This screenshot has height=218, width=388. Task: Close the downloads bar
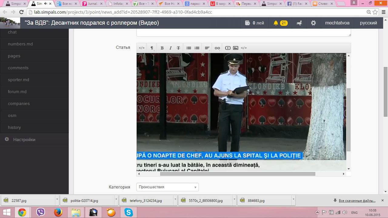(383, 200)
